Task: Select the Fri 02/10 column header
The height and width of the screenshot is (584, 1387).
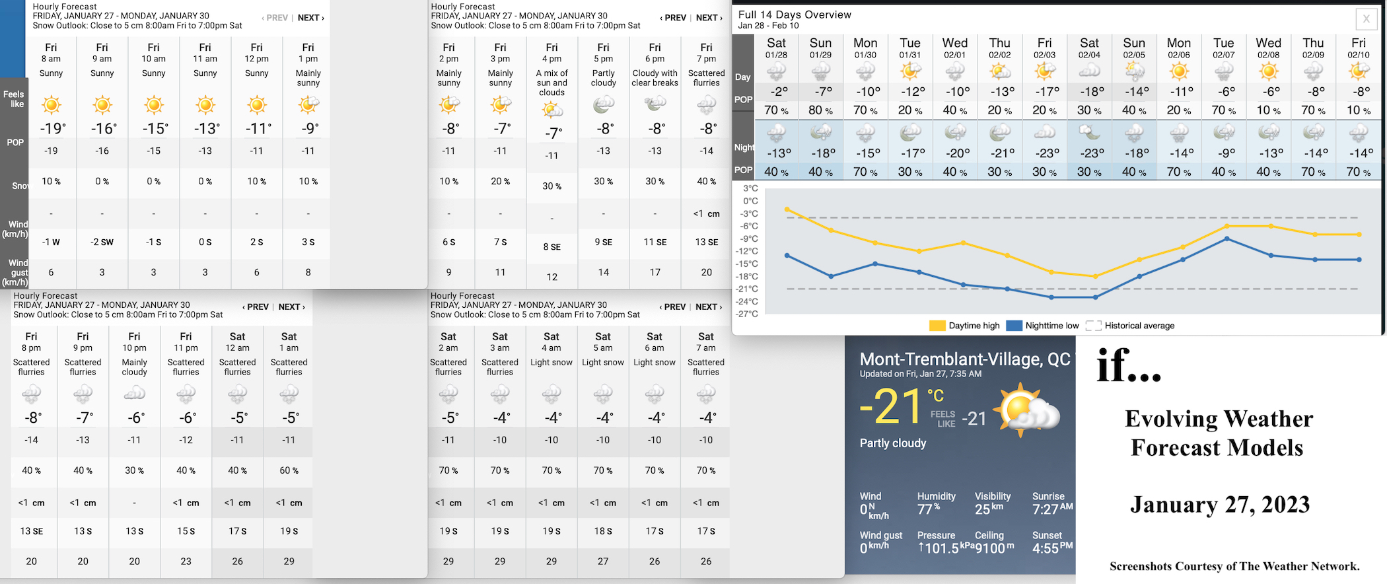Action: (1358, 48)
